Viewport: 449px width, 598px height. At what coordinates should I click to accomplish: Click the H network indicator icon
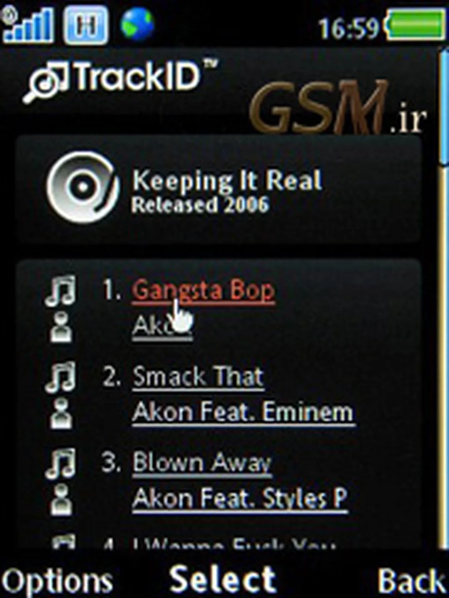[86, 25]
